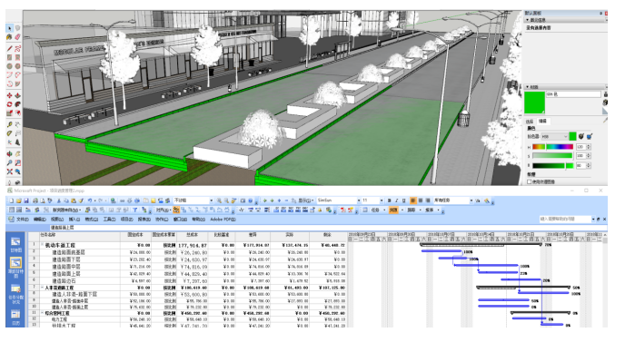Viewport: 635px width, 342px height.
Task: Switch to the 选择 tab in materials panel
Action: pyautogui.click(x=530, y=122)
